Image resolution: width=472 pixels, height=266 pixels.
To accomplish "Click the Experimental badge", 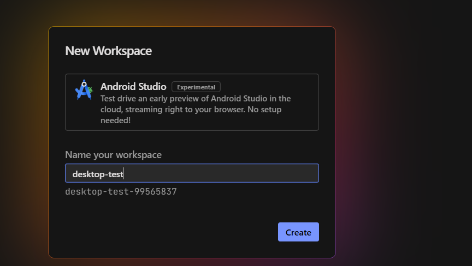I will click(196, 87).
